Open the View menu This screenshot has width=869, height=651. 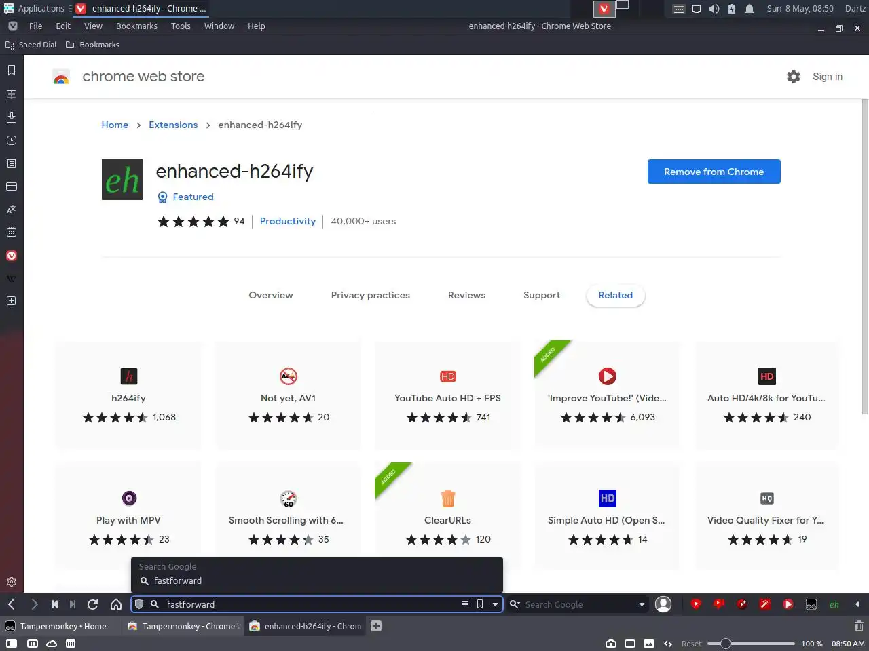(93, 26)
